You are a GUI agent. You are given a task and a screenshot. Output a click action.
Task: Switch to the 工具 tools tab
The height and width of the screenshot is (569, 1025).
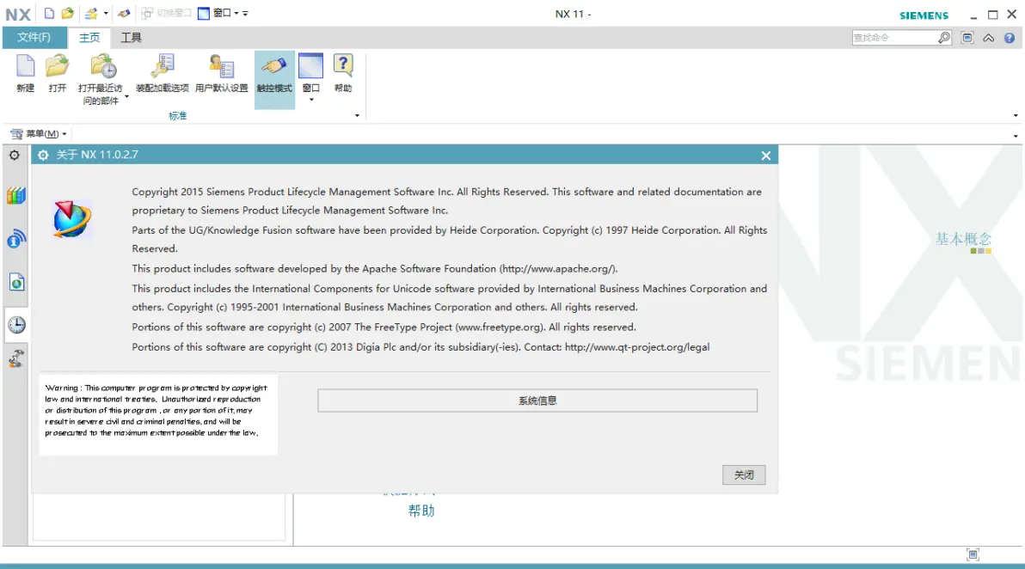(x=131, y=37)
